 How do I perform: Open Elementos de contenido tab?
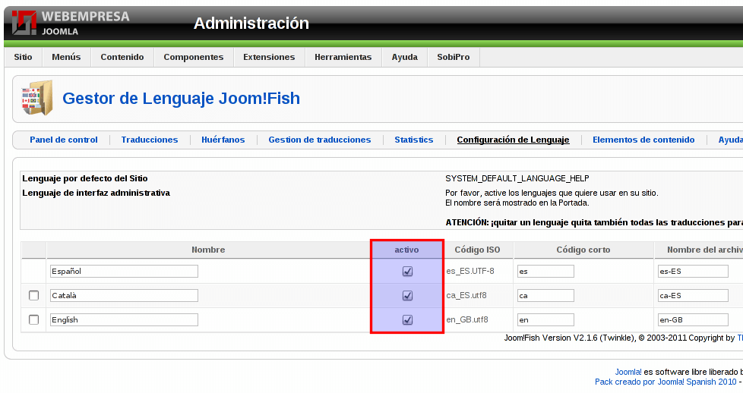[x=643, y=140]
